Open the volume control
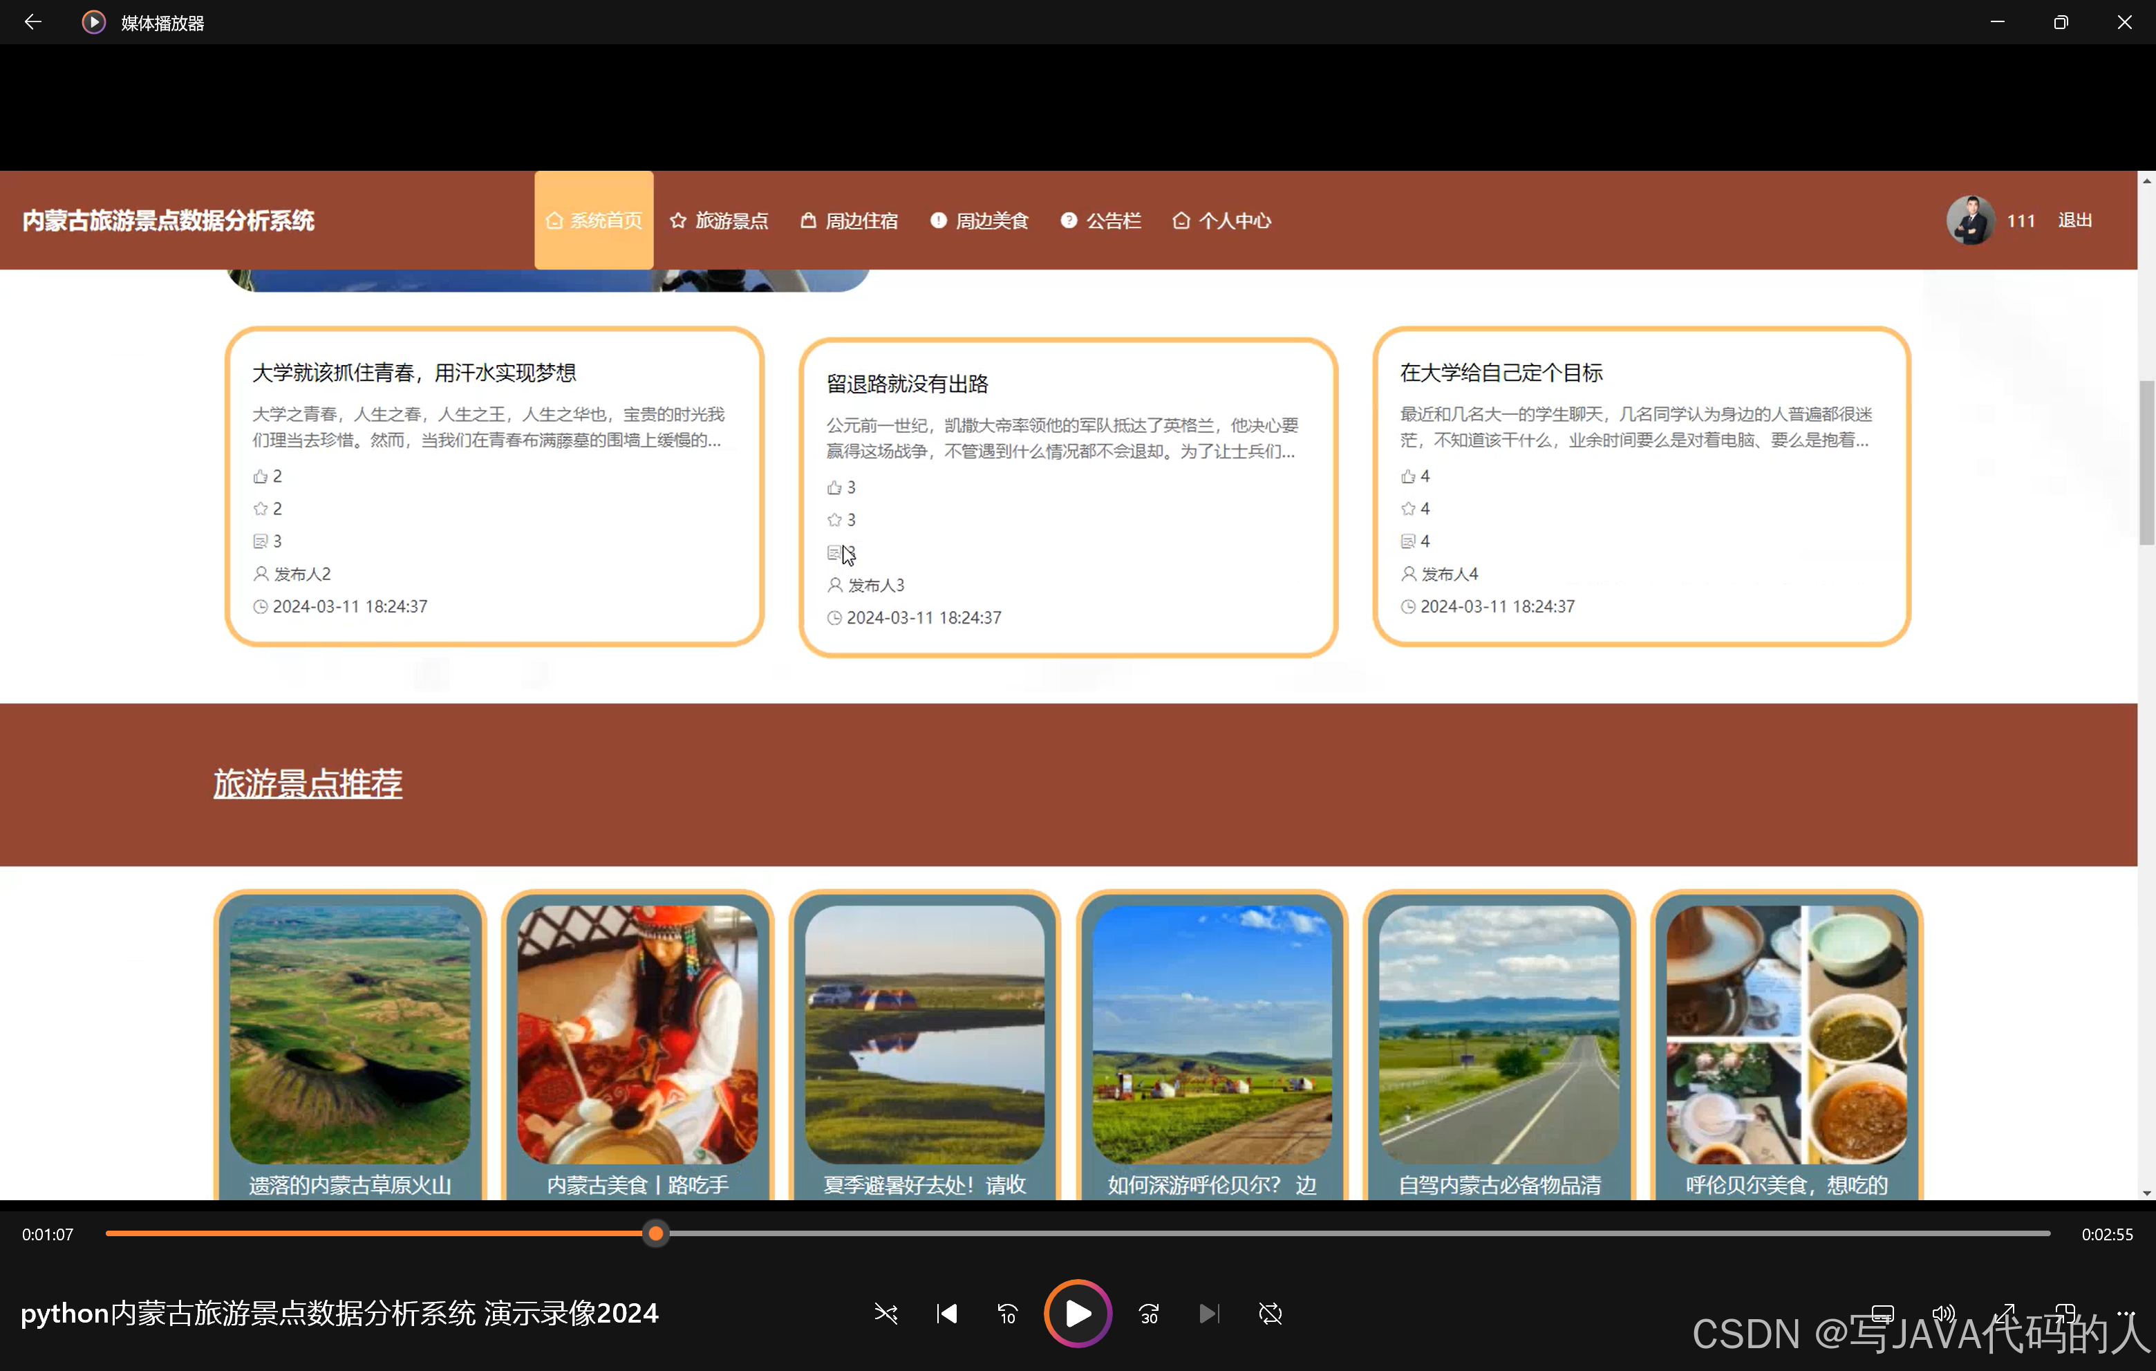This screenshot has width=2156, height=1371. pyautogui.click(x=1943, y=1314)
